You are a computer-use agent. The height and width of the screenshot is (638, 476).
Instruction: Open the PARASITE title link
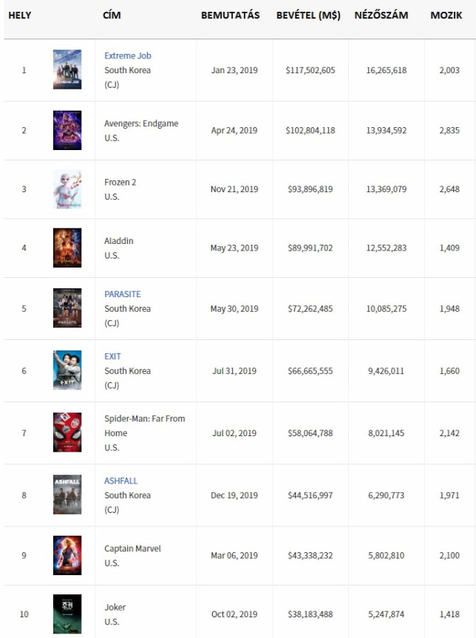[123, 294]
